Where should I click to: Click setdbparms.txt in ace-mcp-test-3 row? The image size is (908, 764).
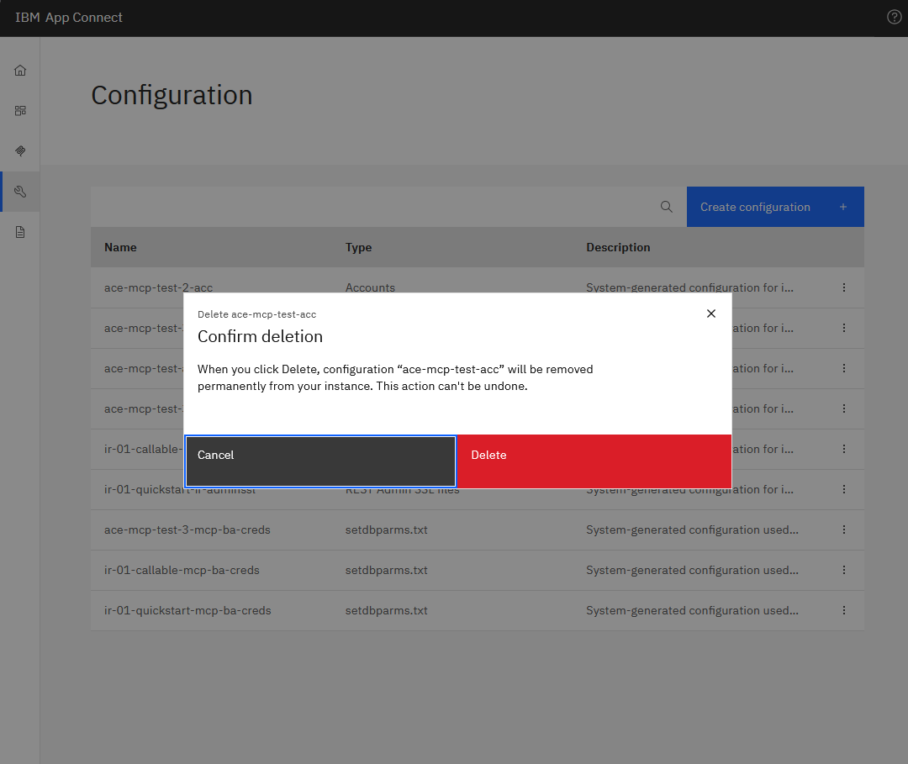point(386,530)
